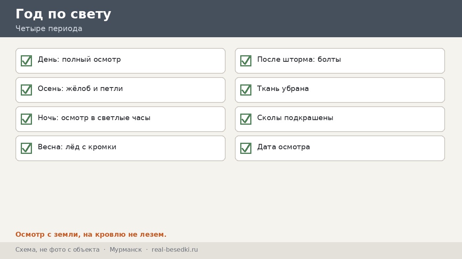Click the 'Сколы подкрашены' item text
Screen dimensions: 462x259
pyautogui.click(x=295, y=118)
